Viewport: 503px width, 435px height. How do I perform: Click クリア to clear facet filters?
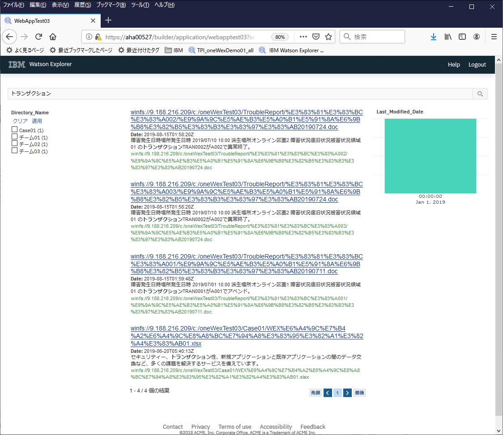(x=20, y=121)
